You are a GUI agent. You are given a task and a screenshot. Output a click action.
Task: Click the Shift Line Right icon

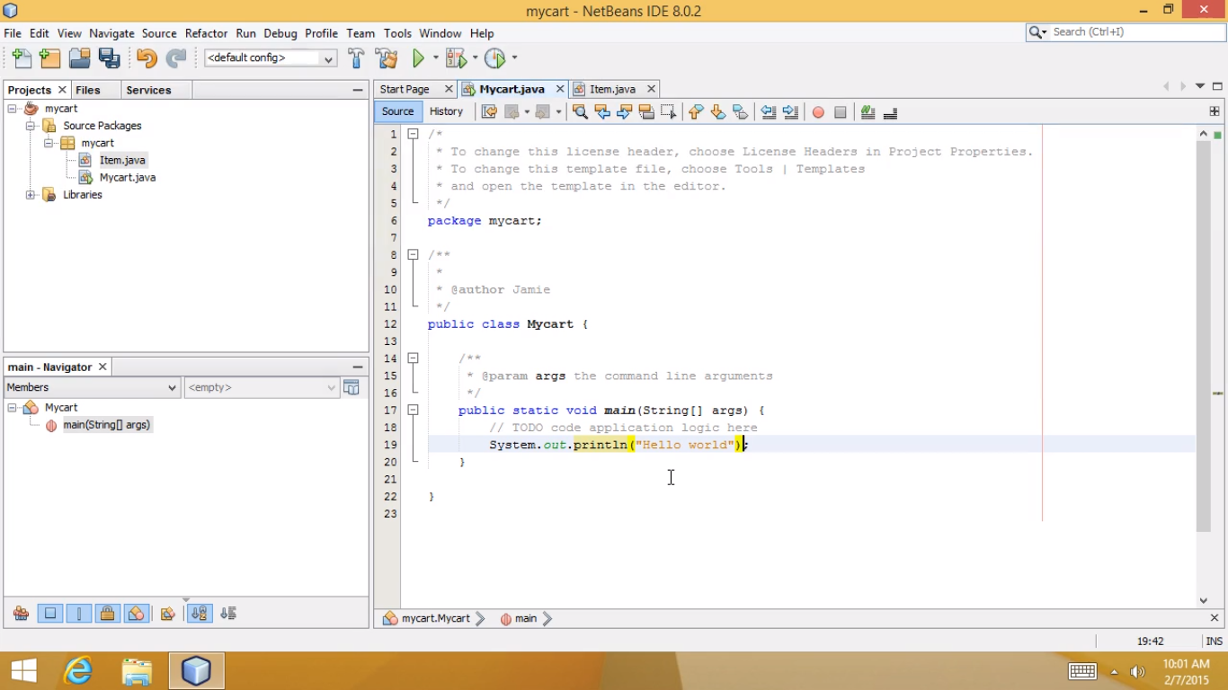pyautogui.click(x=790, y=112)
